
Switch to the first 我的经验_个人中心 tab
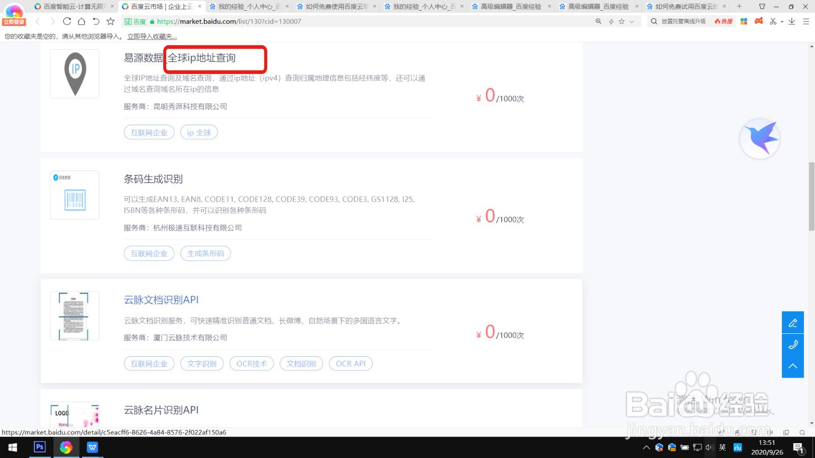[x=249, y=7]
